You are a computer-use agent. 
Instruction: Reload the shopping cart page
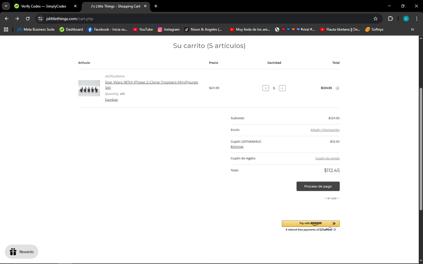point(28,19)
